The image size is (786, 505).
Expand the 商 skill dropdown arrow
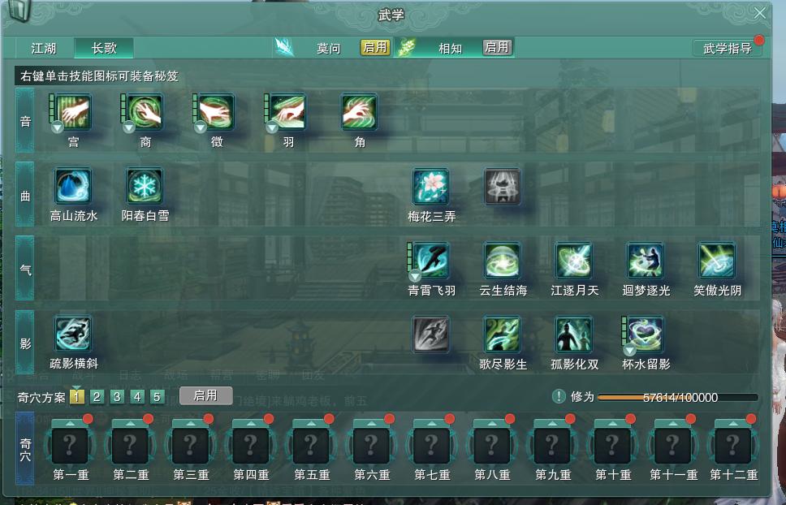click(x=129, y=127)
